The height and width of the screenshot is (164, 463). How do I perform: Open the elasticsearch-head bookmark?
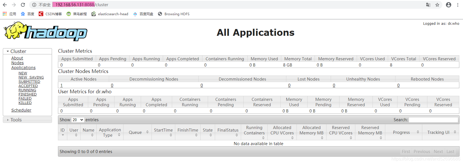[x=110, y=14]
